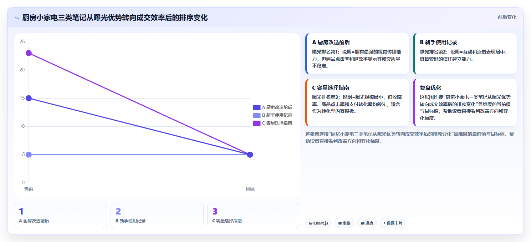Click the 前后变化 label at top right
531x242 pixels.
pos(507,17)
